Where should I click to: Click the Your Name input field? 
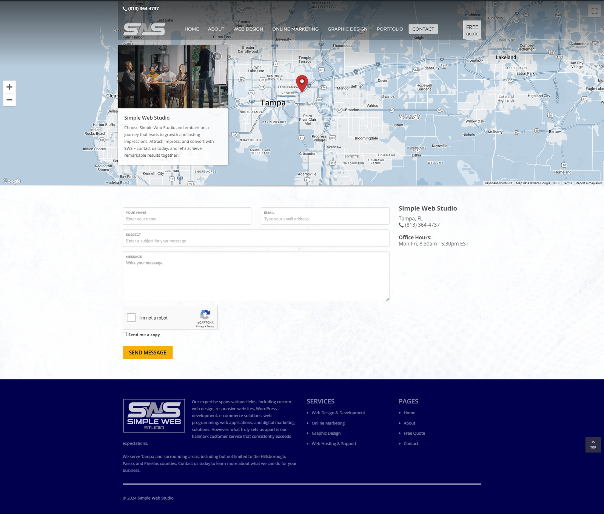click(187, 216)
